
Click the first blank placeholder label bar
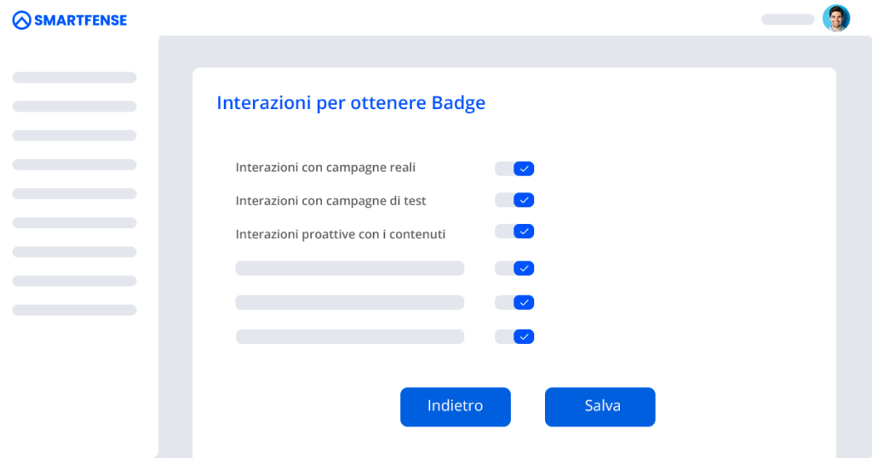pyautogui.click(x=350, y=268)
